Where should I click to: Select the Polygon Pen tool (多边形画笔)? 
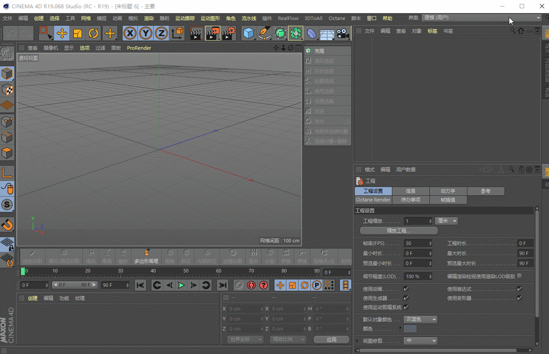146,256
